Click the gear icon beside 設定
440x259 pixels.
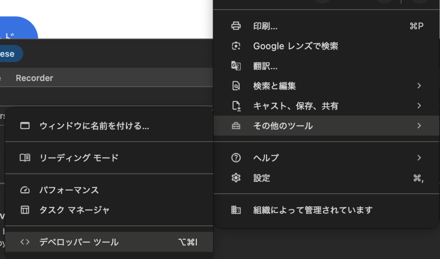(x=236, y=178)
